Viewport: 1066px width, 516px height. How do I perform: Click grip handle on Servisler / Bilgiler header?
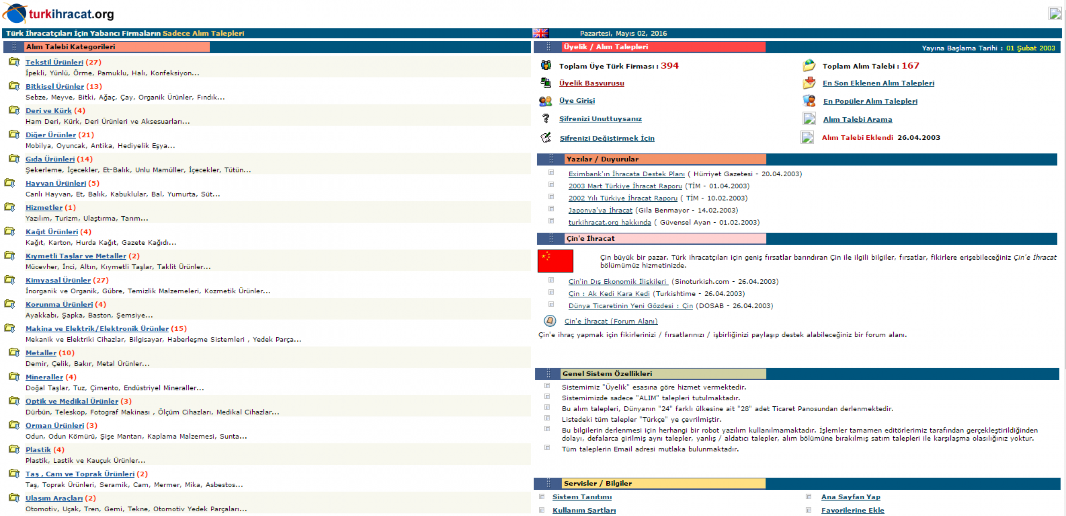coord(548,483)
